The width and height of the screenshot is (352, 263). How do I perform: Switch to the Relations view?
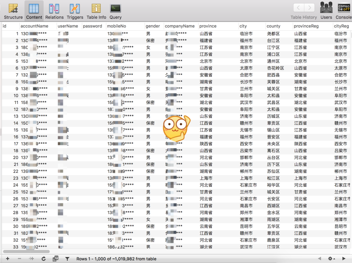(x=54, y=11)
